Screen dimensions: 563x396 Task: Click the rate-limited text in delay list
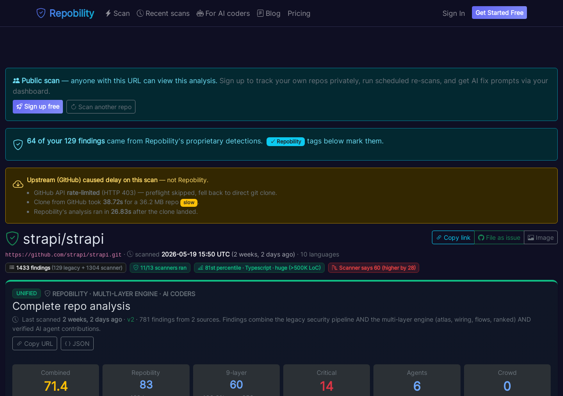click(83, 193)
